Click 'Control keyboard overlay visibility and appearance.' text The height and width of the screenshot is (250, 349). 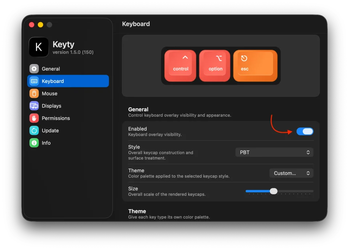pos(180,115)
